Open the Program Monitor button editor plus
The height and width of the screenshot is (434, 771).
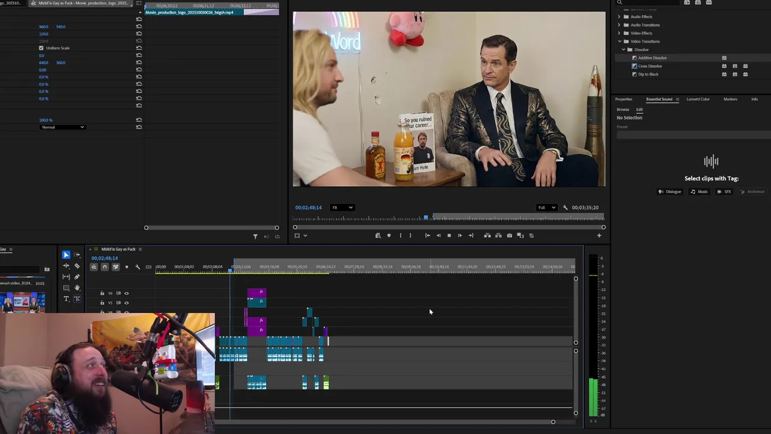click(x=599, y=236)
